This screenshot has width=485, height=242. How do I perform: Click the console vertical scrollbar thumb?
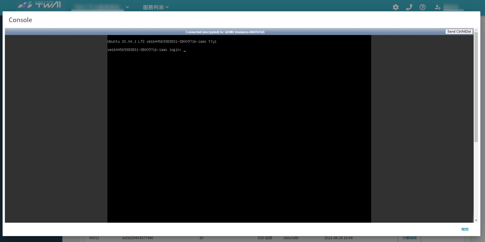(x=476, y=87)
